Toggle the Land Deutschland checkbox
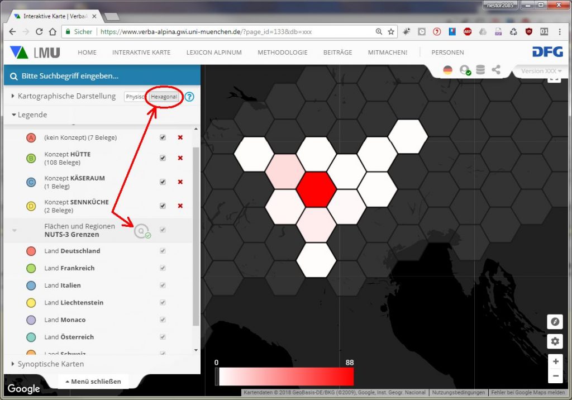This screenshot has width=572, height=400. (x=163, y=251)
